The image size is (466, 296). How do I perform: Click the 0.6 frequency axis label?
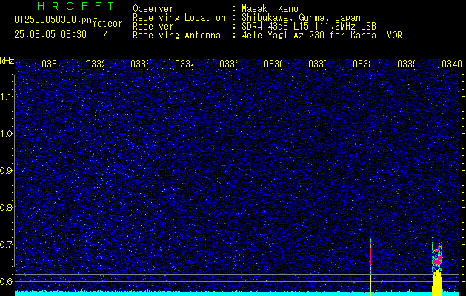(x=6, y=281)
